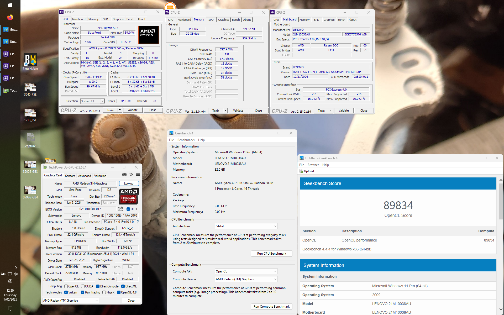
Task: Click the AMD Radeon Graphics logo in GPU-Z
Action: point(129,196)
